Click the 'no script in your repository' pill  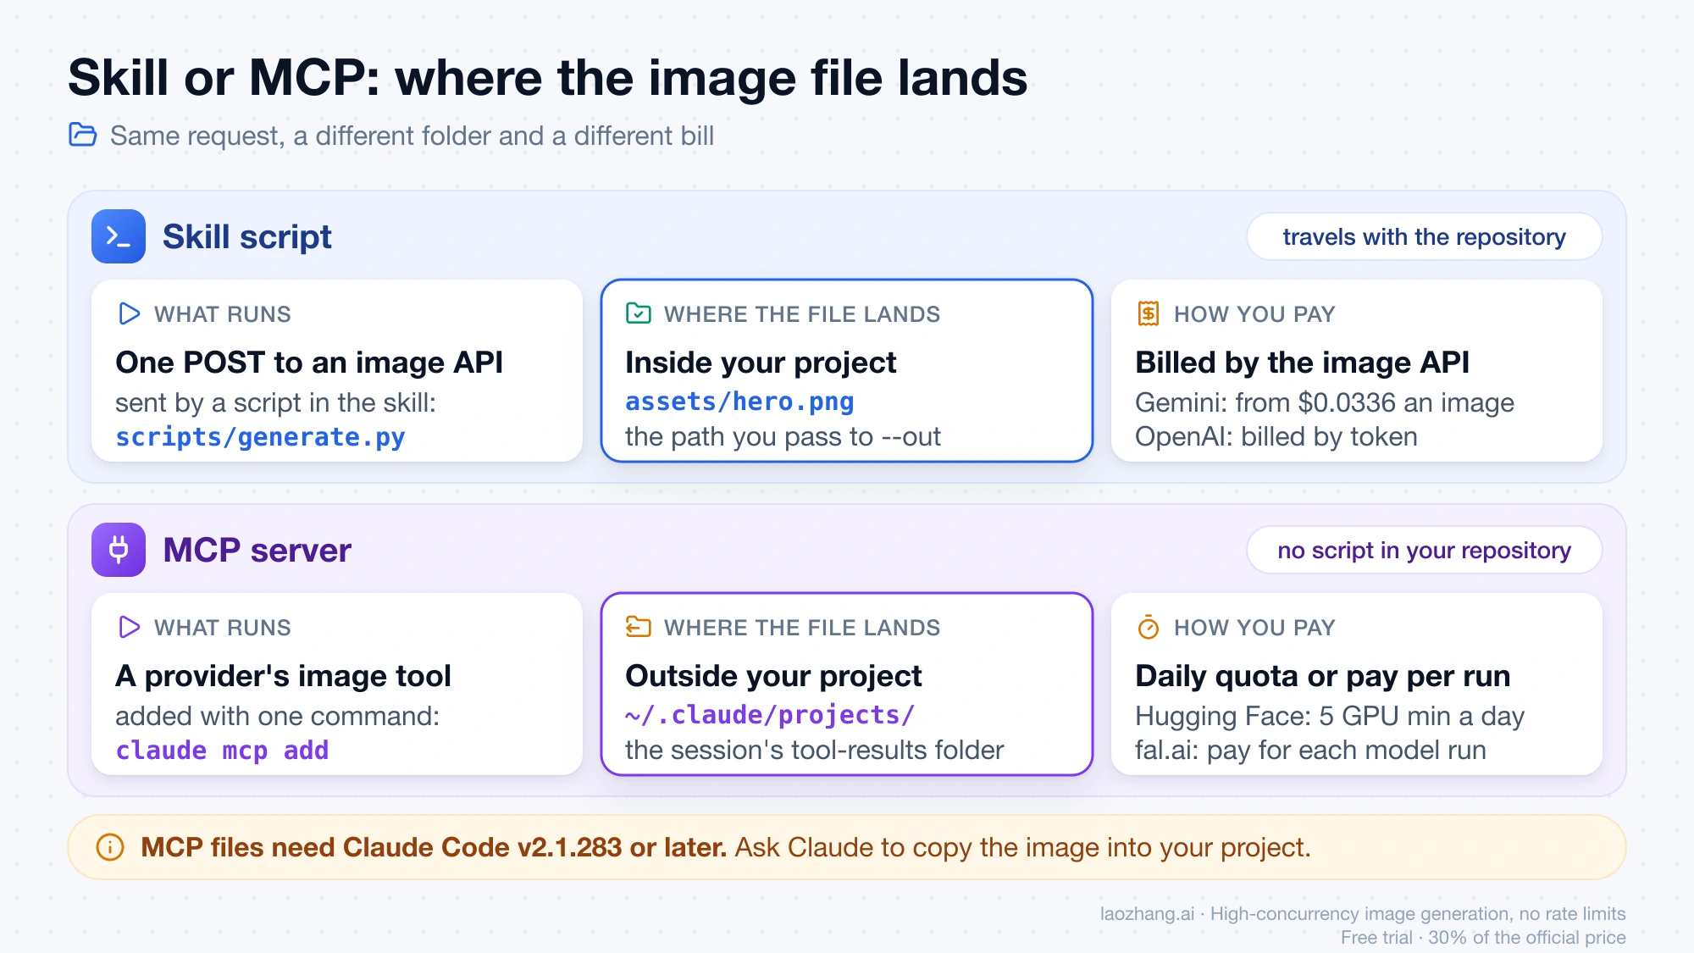click(x=1424, y=550)
